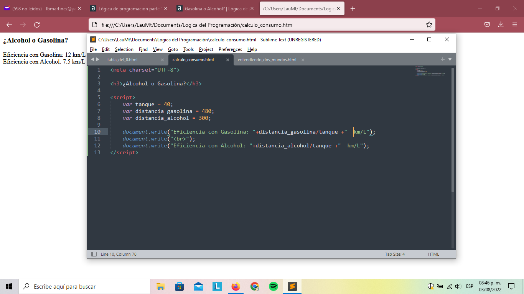Open the Help menu in Sublime Text

point(252,49)
